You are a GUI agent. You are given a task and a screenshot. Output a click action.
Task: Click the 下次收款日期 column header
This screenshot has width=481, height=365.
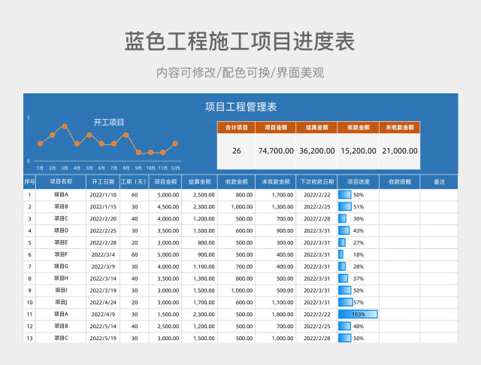click(316, 182)
